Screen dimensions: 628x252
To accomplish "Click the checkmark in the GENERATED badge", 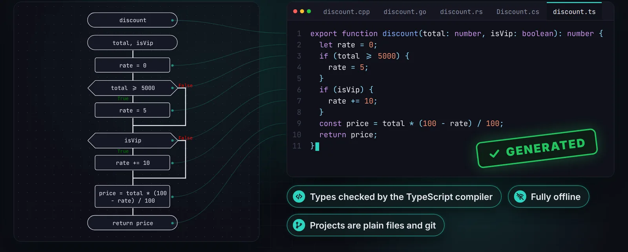I will tap(495, 153).
